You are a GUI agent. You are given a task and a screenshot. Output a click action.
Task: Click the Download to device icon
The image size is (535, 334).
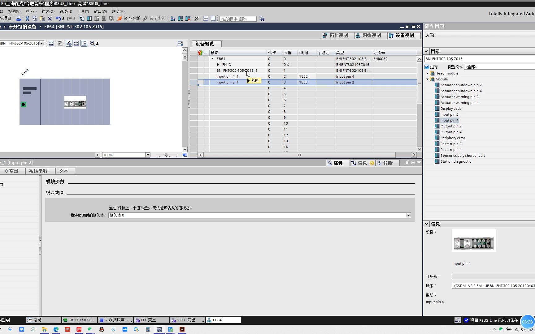tap(89, 19)
